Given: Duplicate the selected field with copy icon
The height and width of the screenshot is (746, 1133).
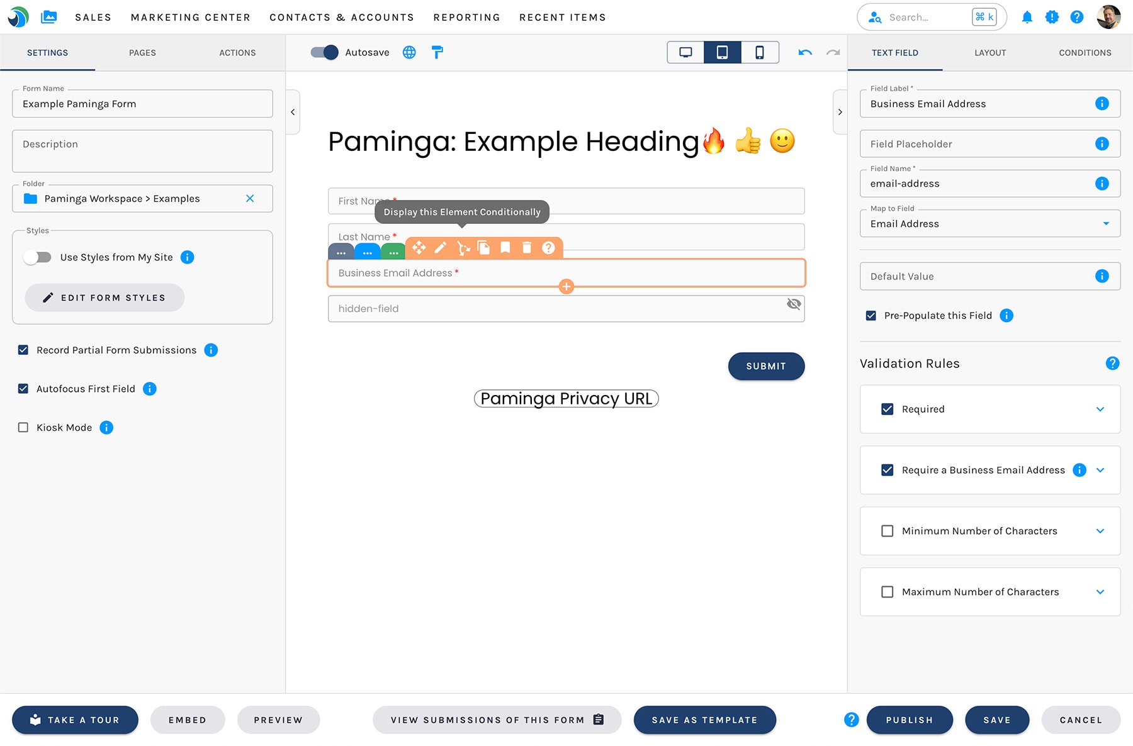Looking at the screenshot, I should click(483, 248).
